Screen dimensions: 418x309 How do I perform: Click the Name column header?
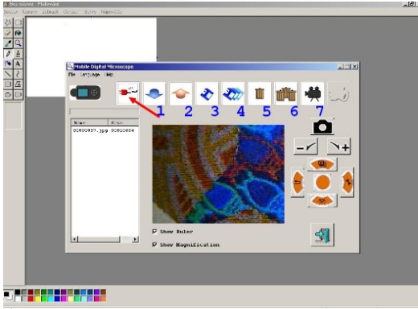(x=89, y=122)
